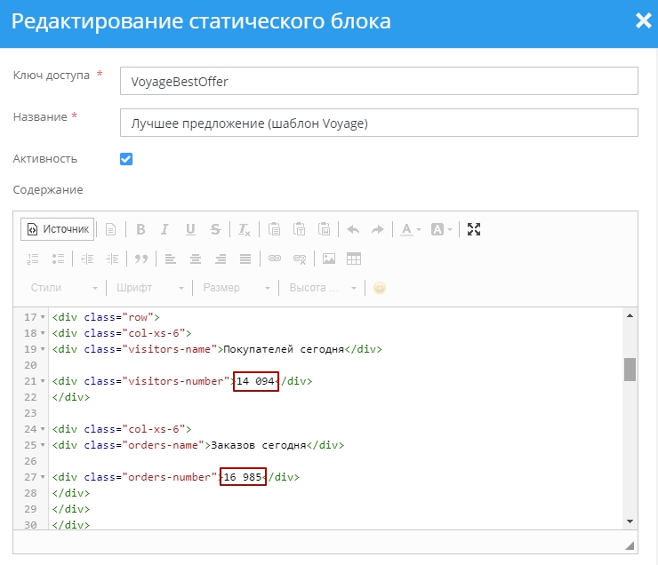Viewport: 658px width, 565px height.
Task: Maximize the editor with the fullscreen icon
Action: [x=474, y=229]
